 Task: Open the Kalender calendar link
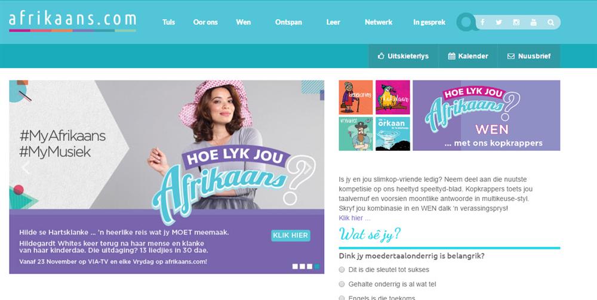pyautogui.click(x=468, y=56)
